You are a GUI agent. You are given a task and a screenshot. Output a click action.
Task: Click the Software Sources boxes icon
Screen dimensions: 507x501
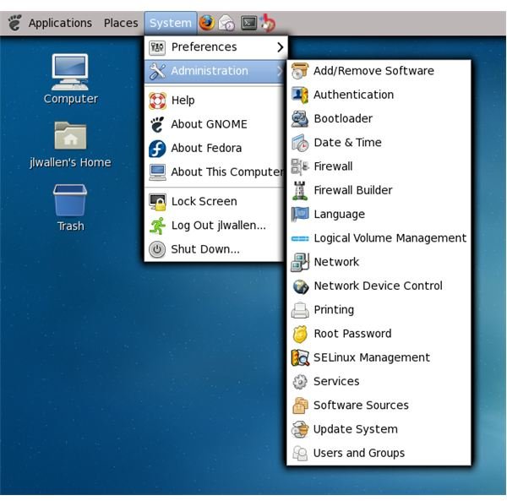pyautogui.click(x=300, y=406)
